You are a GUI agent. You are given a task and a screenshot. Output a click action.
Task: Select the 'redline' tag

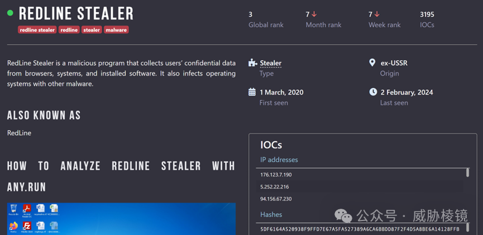pos(69,30)
